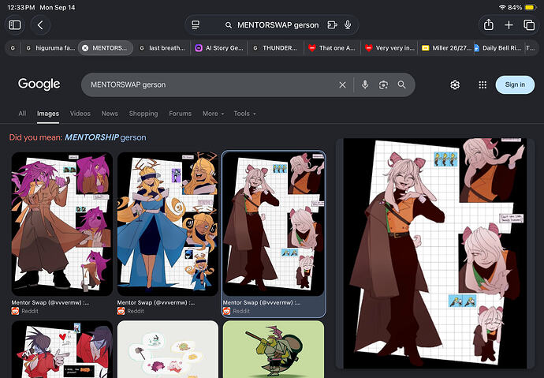Open the All results tab

click(22, 114)
